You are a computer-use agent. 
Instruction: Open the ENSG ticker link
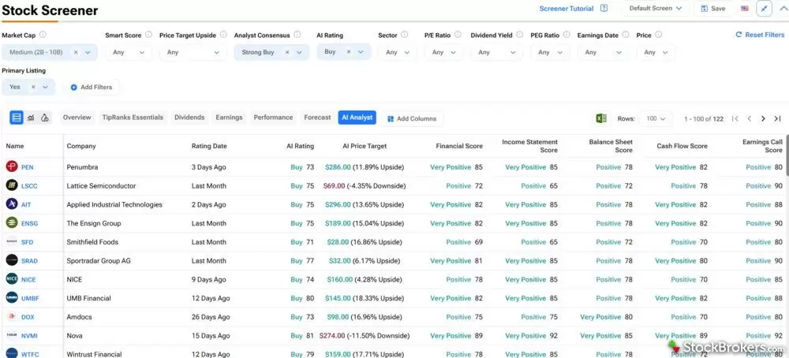pyautogui.click(x=29, y=223)
